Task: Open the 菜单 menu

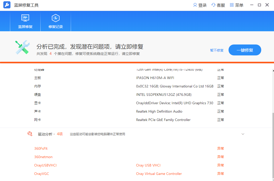Action: [x=239, y=5]
